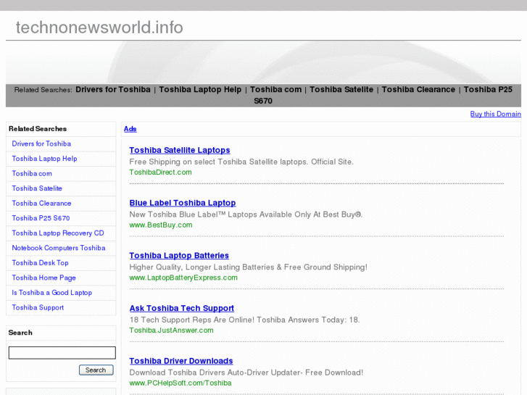
Task: Click the ToshibaDirect.com green URL
Action: pos(160,172)
